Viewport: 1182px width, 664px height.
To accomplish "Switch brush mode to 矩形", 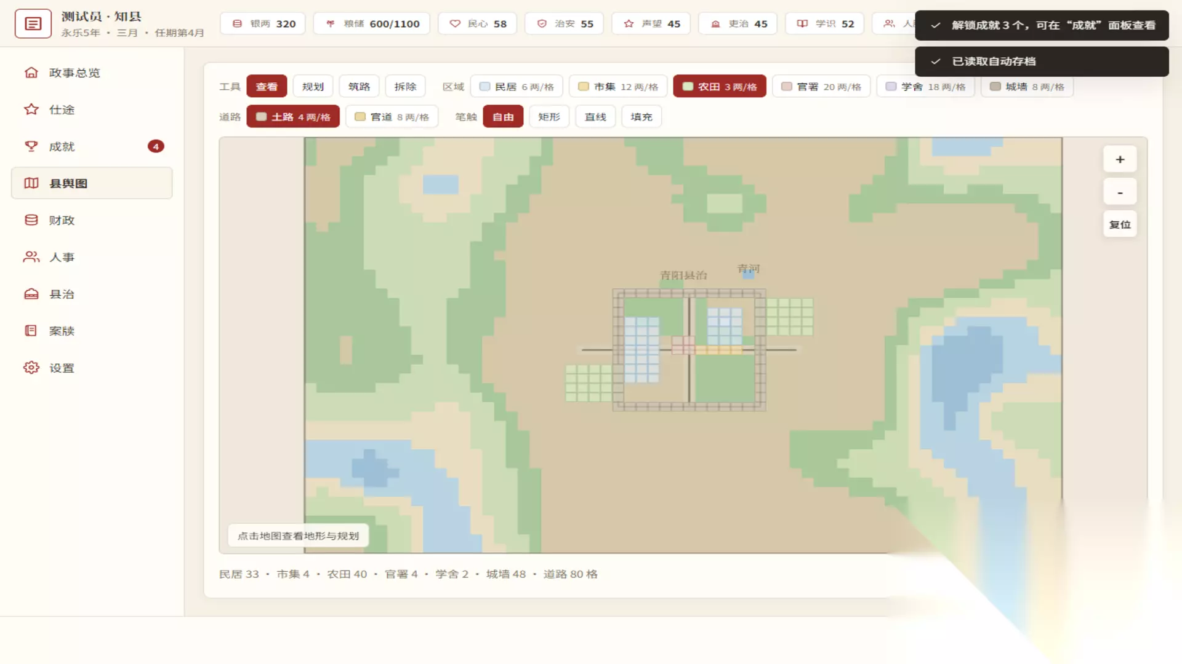I will pyautogui.click(x=549, y=117).
